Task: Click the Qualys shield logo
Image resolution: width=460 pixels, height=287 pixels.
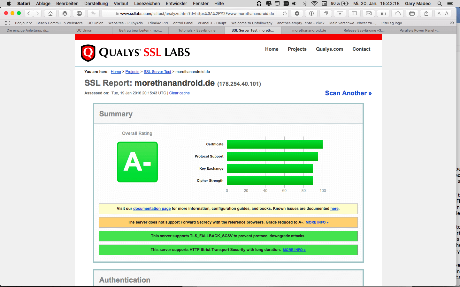Action: 88,53
